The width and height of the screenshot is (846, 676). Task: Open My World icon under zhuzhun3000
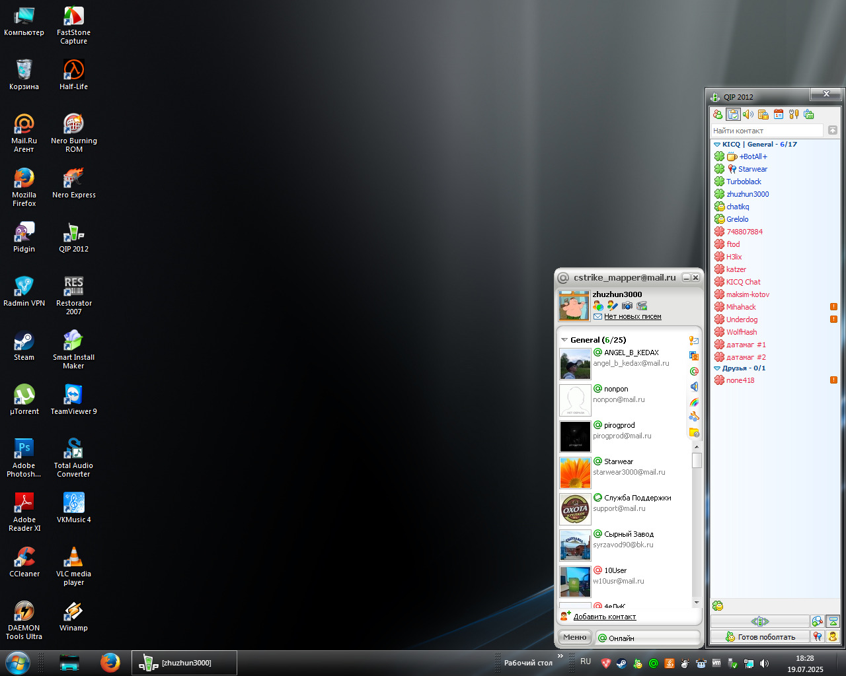pos(598,306)
